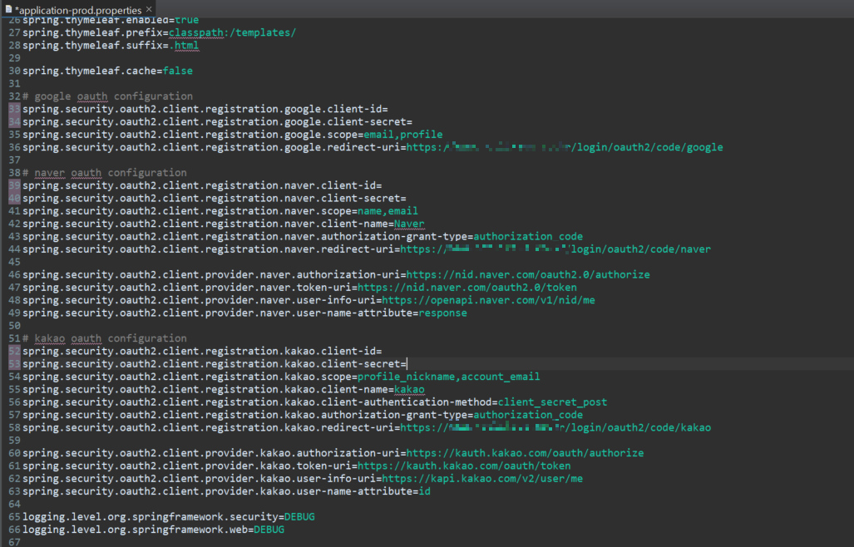Click the client_secret_post value on line 56
Screen dimensions: 854x547
click(552, 402)
